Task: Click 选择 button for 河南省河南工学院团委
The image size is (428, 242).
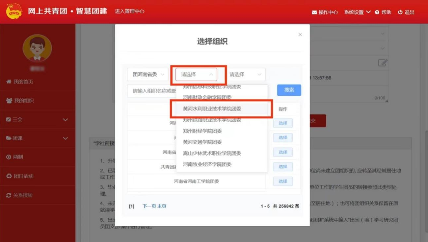Action: coord(283,181)
